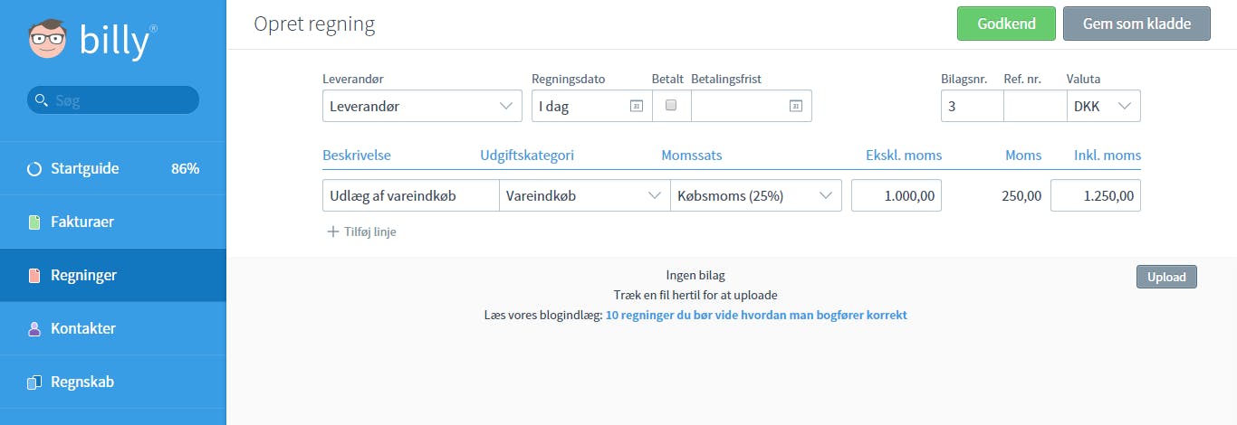The height and width of the screenshot is (425, 1237).
Task: Click Gem som kladde button
Action: 1136,24
